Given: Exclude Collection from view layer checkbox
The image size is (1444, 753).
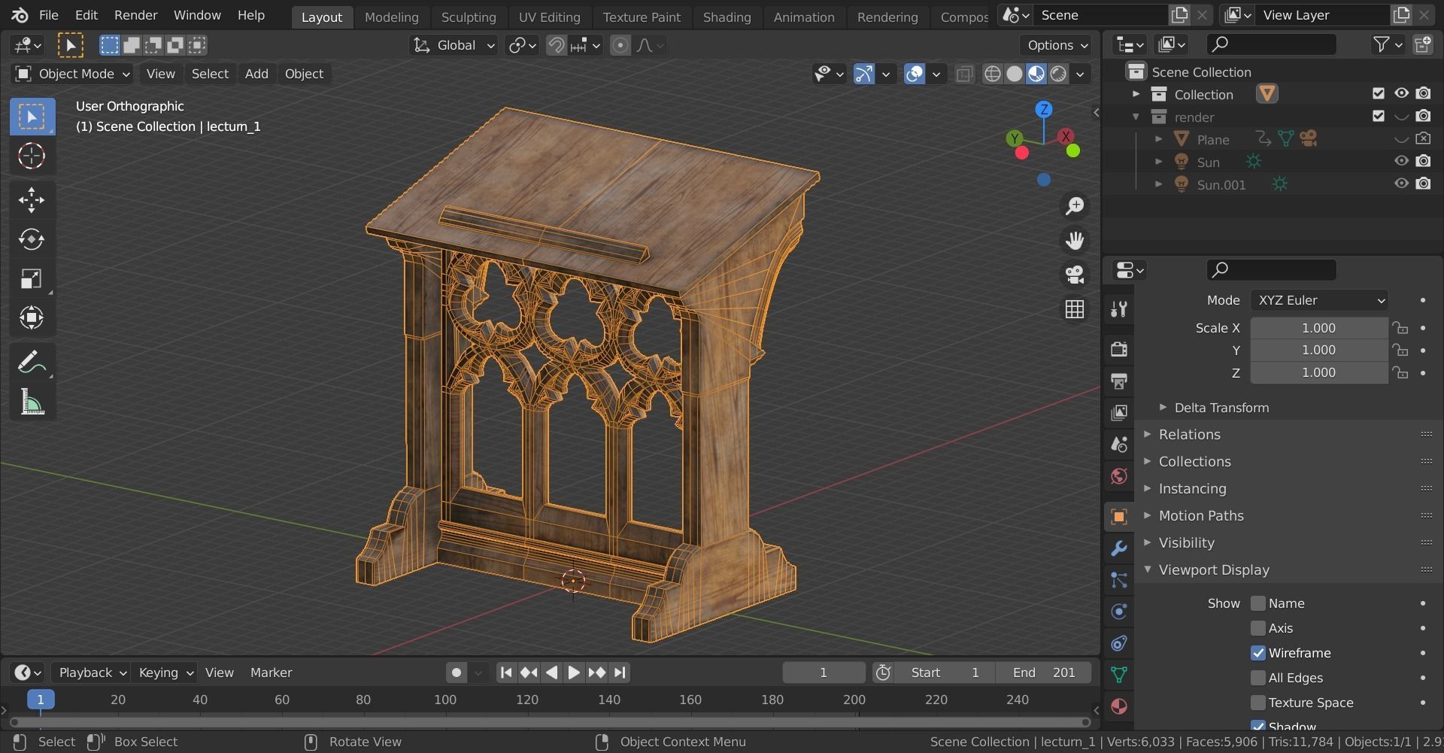Looking at the screenshot, I should pos(1378,93).
